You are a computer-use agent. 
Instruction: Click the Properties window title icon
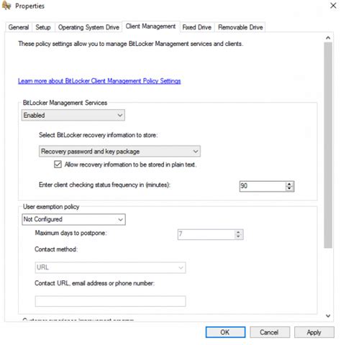(6, 6)
